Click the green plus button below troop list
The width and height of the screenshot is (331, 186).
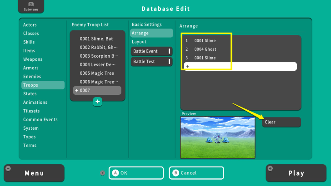click(x=97, y=102)
